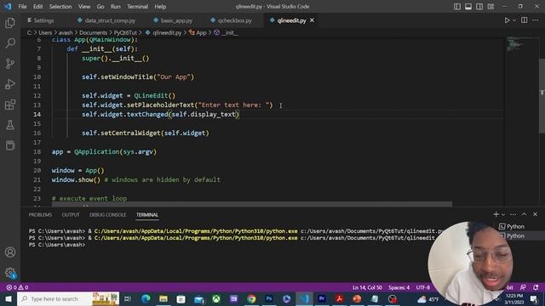Split the editor to the right
The width and height of the screenshot is (545, 306).
tap(525, 20)
